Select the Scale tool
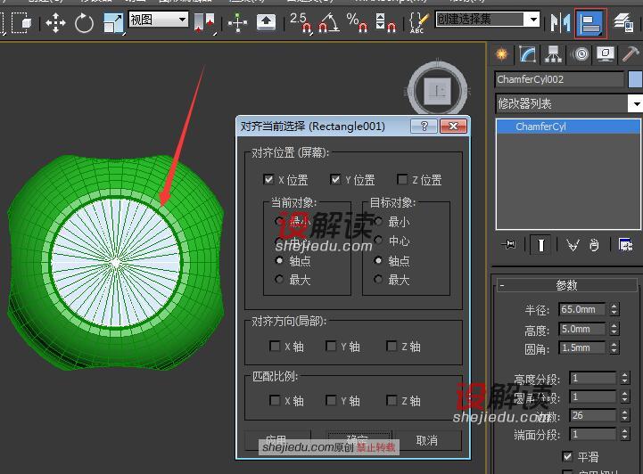 pyautogui.click(x=113, y=23)
